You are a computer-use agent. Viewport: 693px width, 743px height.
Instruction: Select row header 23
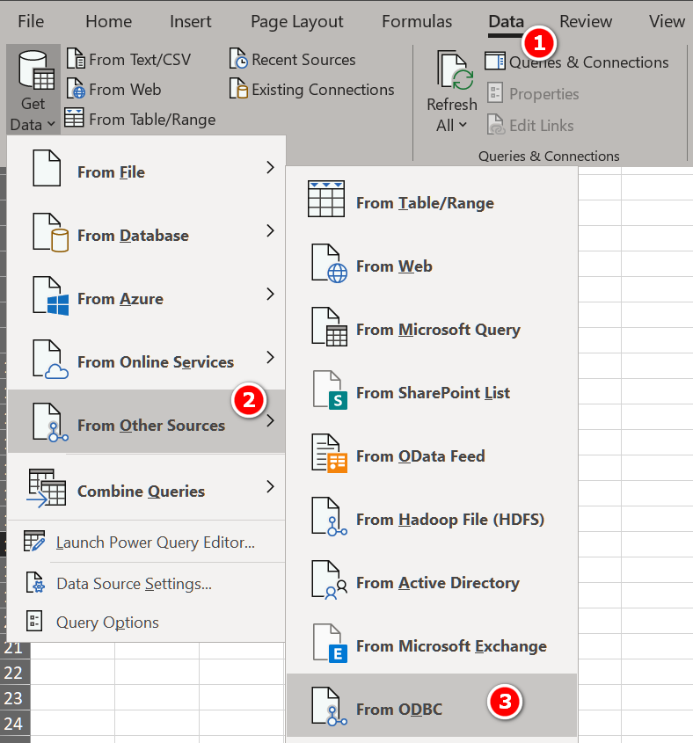[14, 698]
